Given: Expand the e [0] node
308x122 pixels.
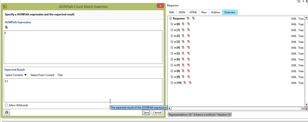Looking at the screenshot, I should pyautogui.click(x=172, y=24).
